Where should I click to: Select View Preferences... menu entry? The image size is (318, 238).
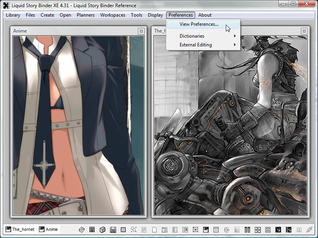pos(199,24)
